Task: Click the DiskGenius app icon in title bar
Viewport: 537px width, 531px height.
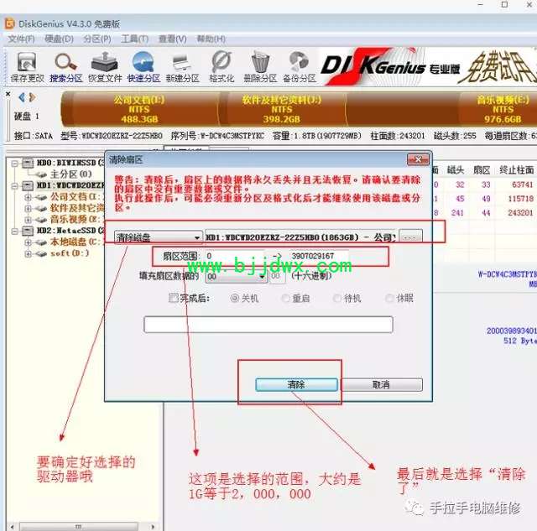Action: click(9, 23)
